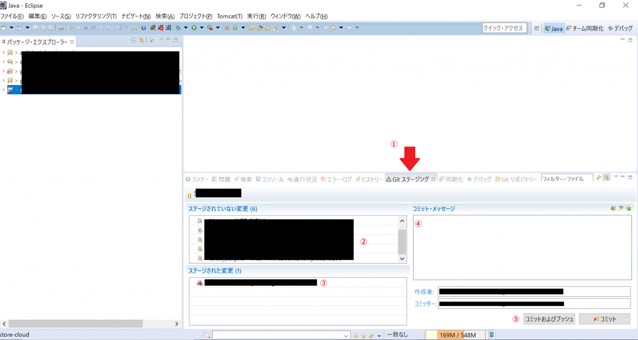Click inside the クイック・アクセス field
Image resolution: width=638 pixels, height=340 pixels.
[x=504, y=27]
